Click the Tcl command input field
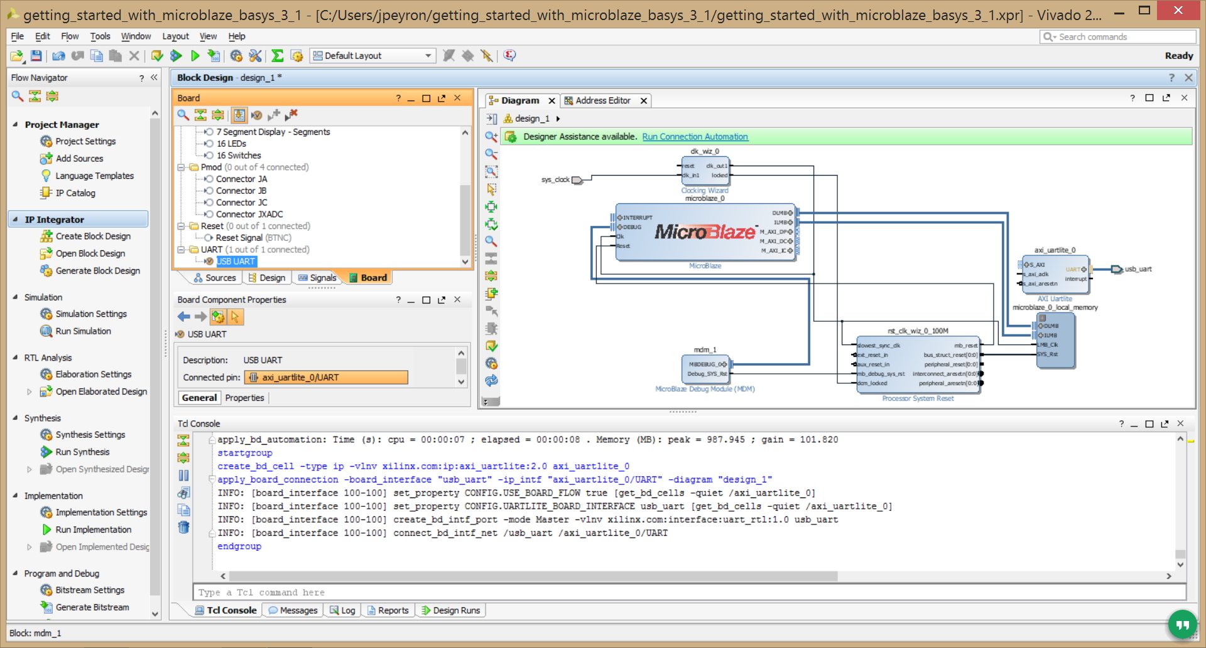The width and height of the screenshot is (1206, 648). pos(689,592)
